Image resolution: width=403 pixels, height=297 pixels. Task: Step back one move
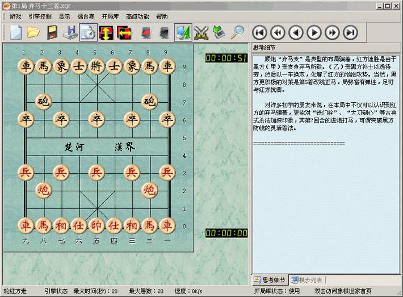pyautogui.click(x=295, y=32)
